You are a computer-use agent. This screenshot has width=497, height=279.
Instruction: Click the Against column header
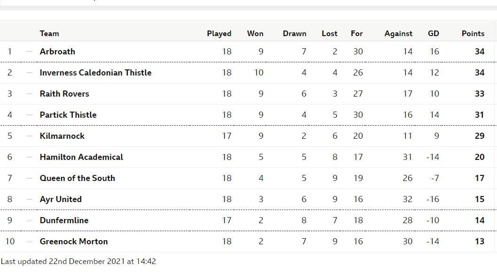398,34
